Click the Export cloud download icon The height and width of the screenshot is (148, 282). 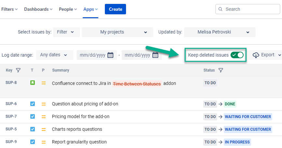pos(256,55)
